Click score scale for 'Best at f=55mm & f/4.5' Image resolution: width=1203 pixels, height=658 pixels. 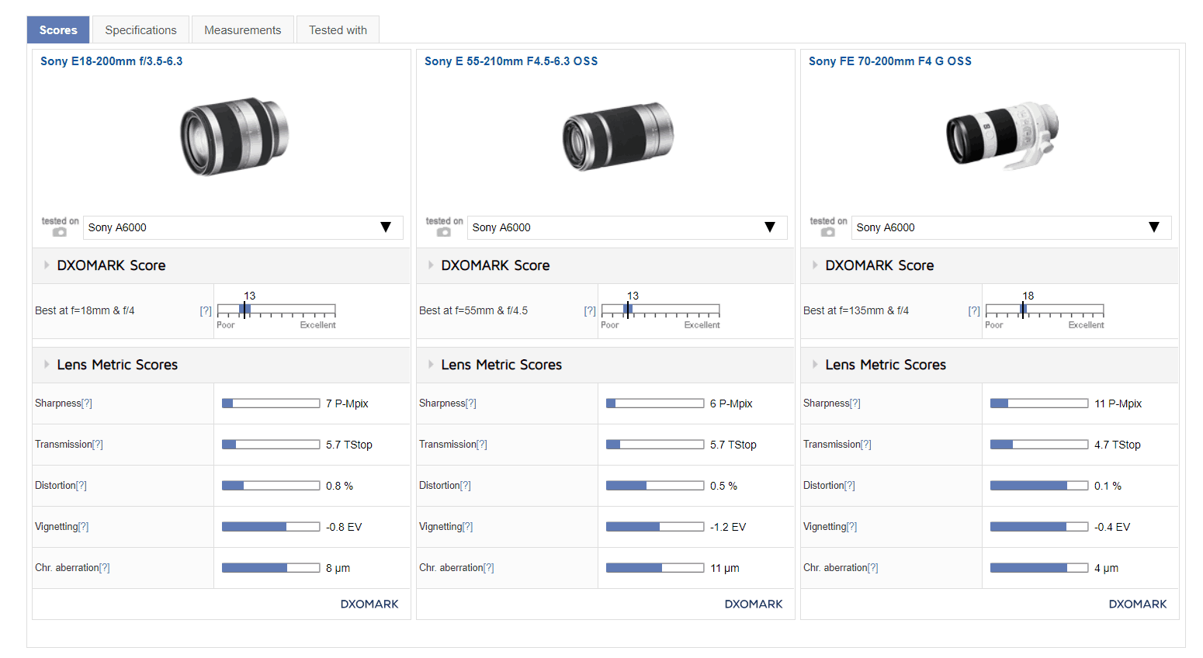point(660,310)
